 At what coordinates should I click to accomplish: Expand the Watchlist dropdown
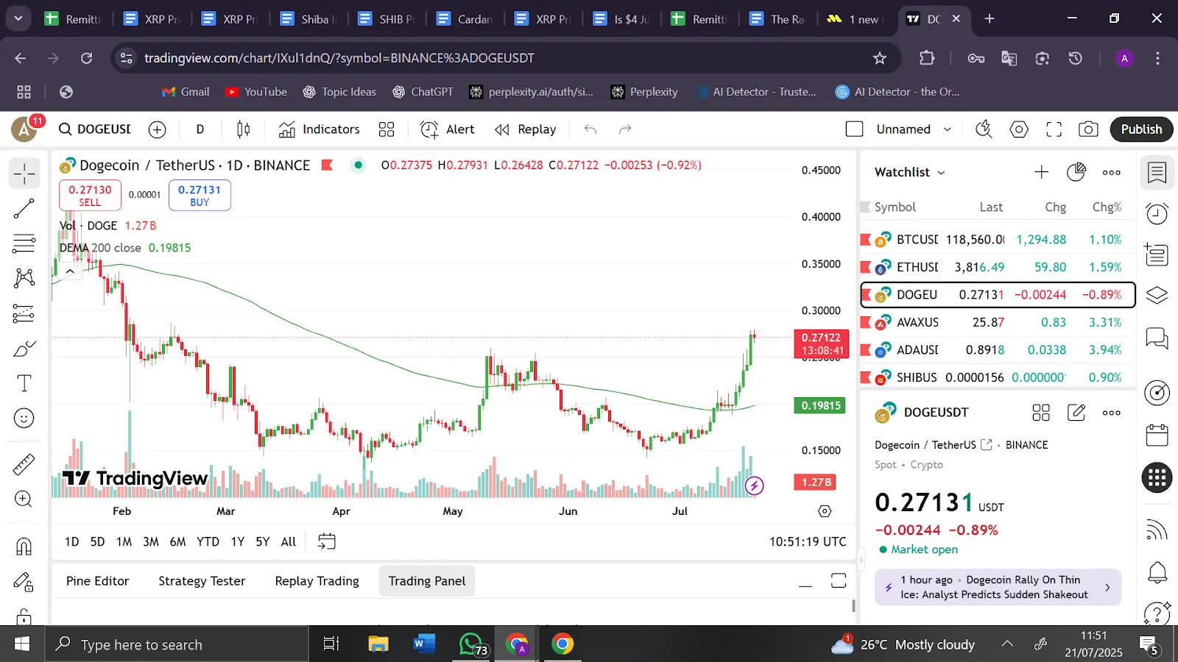click(x=910, y=172)
